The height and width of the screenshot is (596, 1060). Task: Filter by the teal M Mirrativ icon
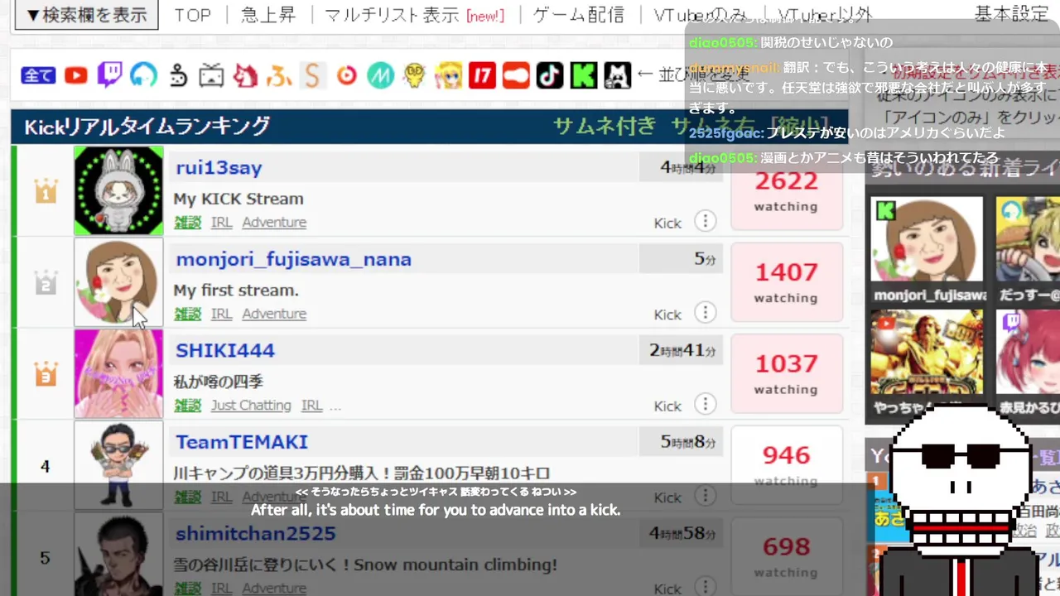(x=380, y=76)
